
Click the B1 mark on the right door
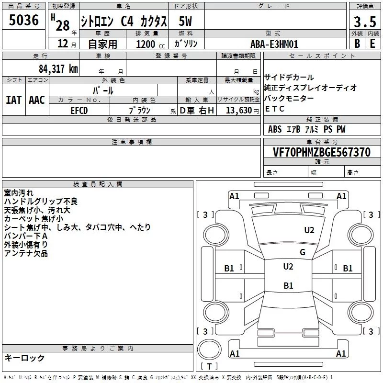point(348,269)
